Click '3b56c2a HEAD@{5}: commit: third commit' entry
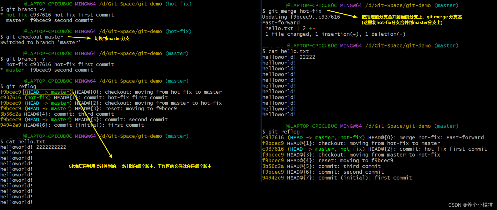This screenshot has width=497, height=210. pos(321,166)
